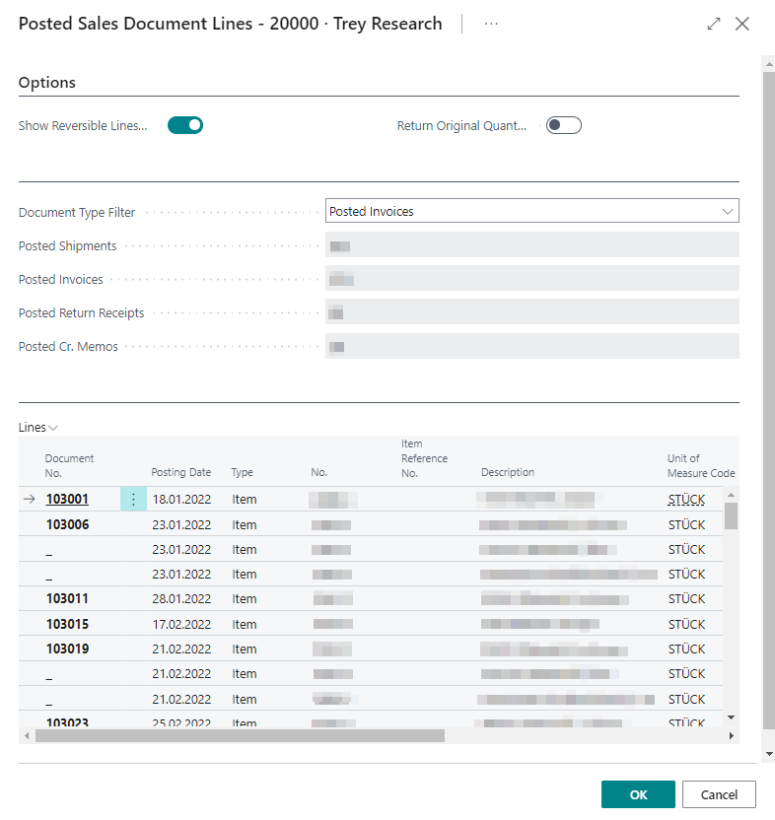Expand the Lines section menu
This screenshot has height=820, width=775.
coord(37,428)
